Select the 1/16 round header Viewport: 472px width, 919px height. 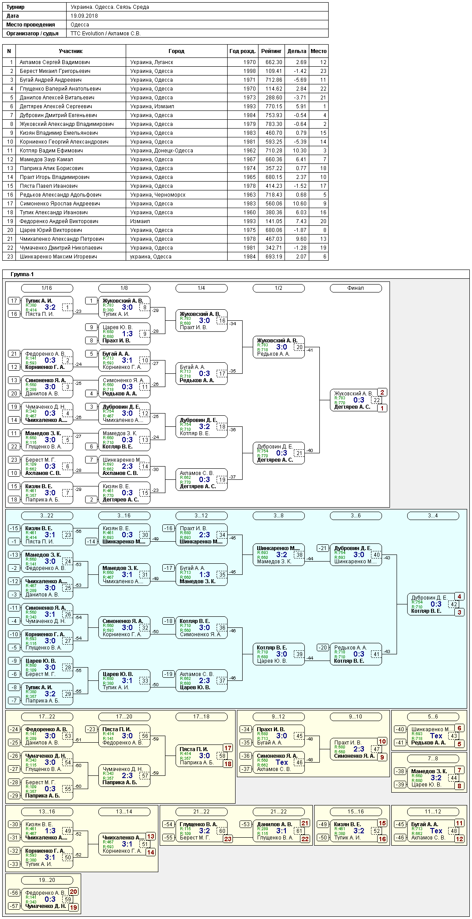click(47, 288)
